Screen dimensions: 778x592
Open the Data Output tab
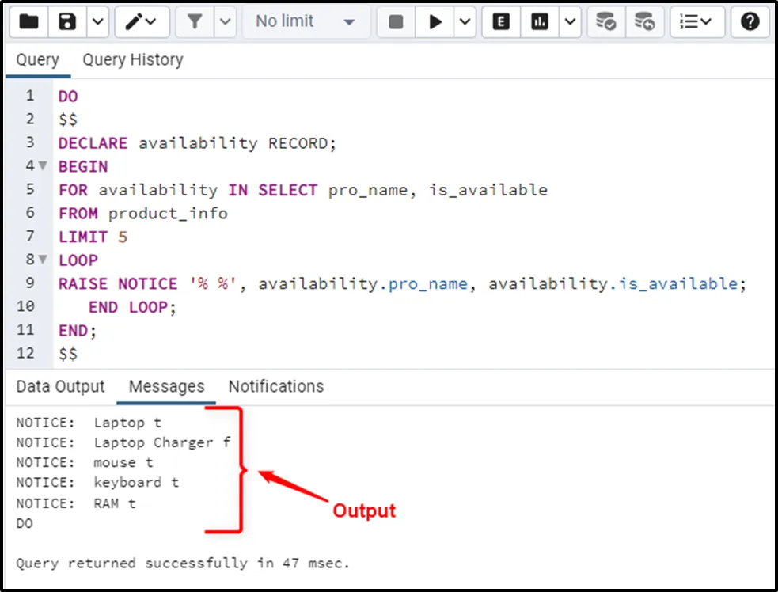60,386
